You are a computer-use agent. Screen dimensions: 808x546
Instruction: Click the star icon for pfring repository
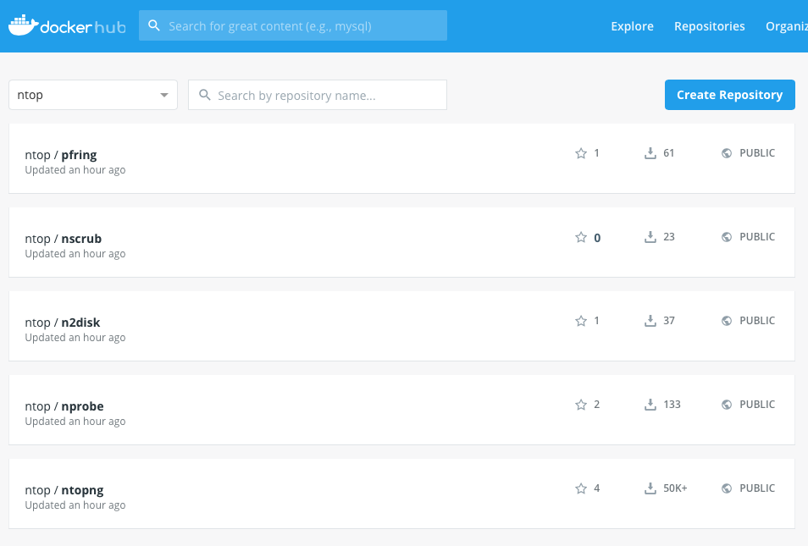pyautogui.click(x=581, y=153)
